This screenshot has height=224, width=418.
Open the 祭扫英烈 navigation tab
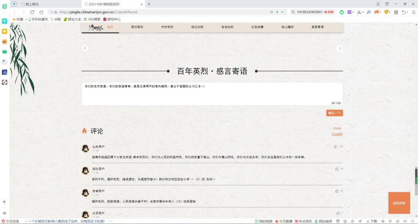click(x=137, y=27)
